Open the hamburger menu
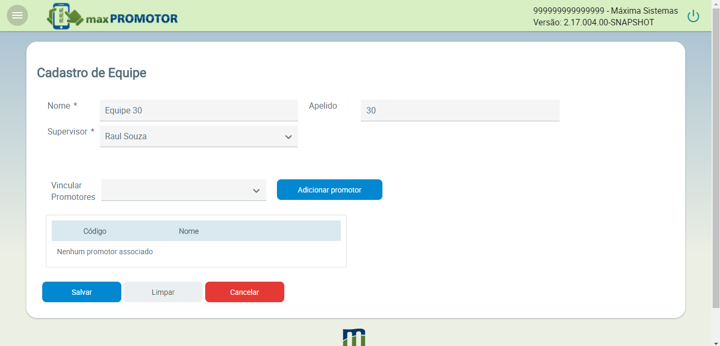 (x=17, y=15)
